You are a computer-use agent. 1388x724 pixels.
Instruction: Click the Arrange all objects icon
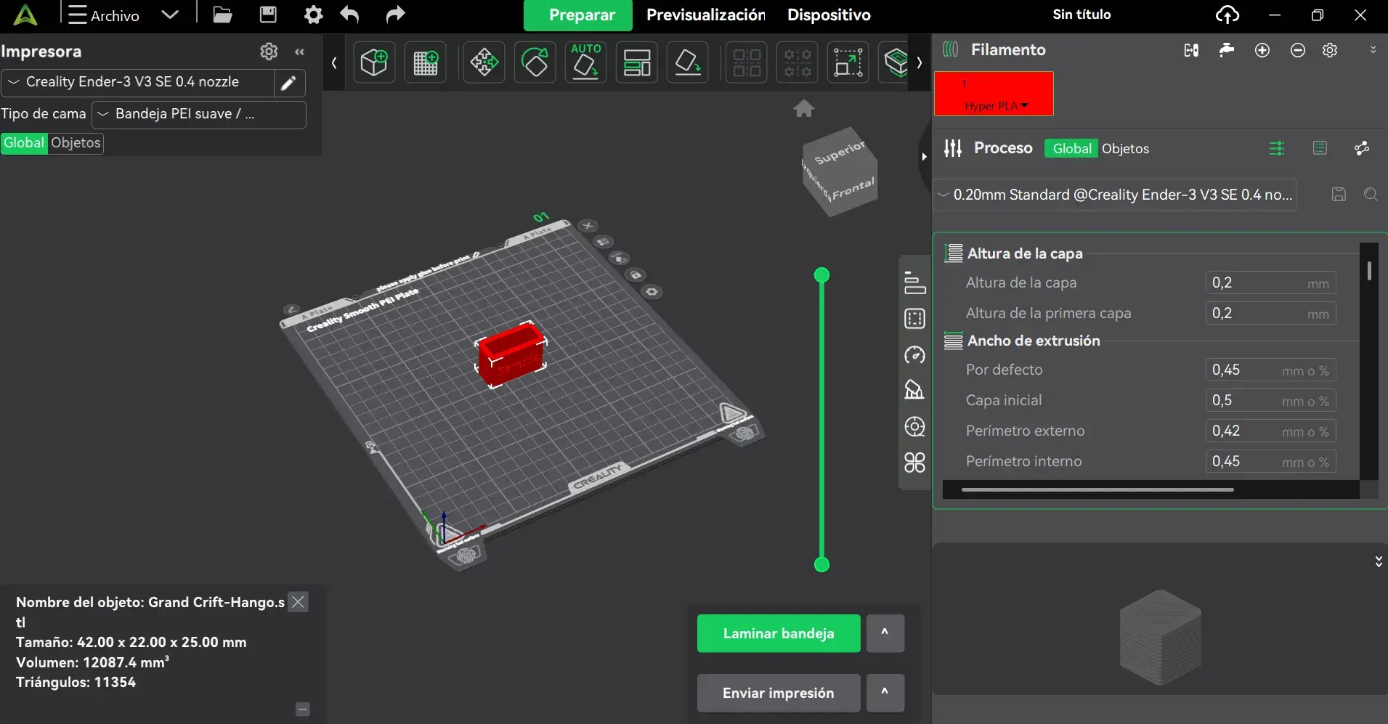point(636,62)
